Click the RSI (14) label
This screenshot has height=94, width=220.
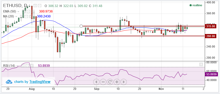pos(9,65)
